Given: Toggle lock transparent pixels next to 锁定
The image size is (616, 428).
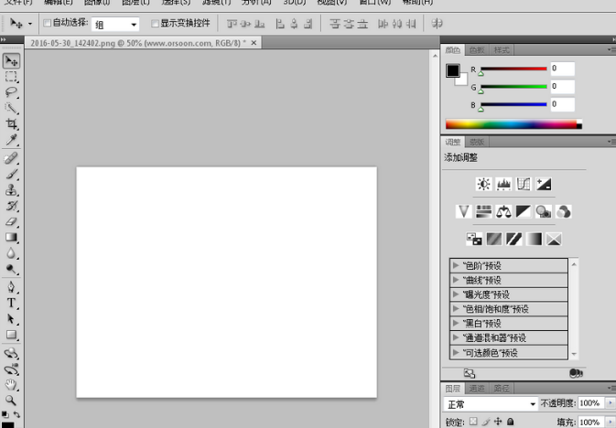Looking at the screenshot, I should [x=473, y=422].
